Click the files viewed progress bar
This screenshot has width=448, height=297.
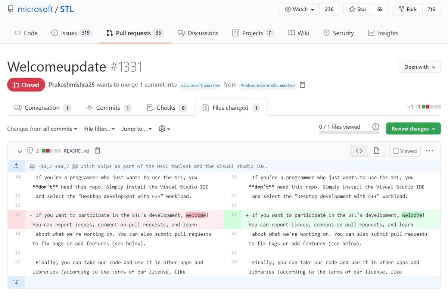(349, 132)
